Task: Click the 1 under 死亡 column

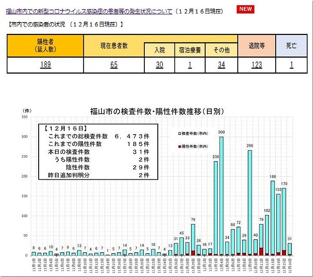Action: click(291, 65)
